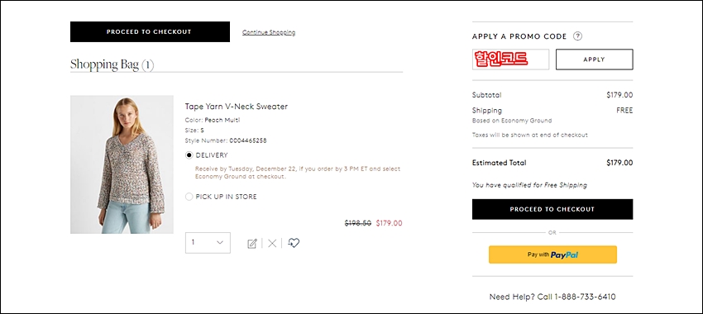Open Tape Yarn V-Neck Sweater product title
This screenshot has height=314, width=703.
237,107
